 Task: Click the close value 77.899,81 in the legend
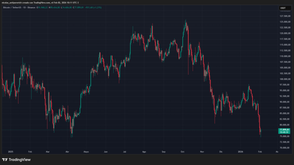click(78, 8)
